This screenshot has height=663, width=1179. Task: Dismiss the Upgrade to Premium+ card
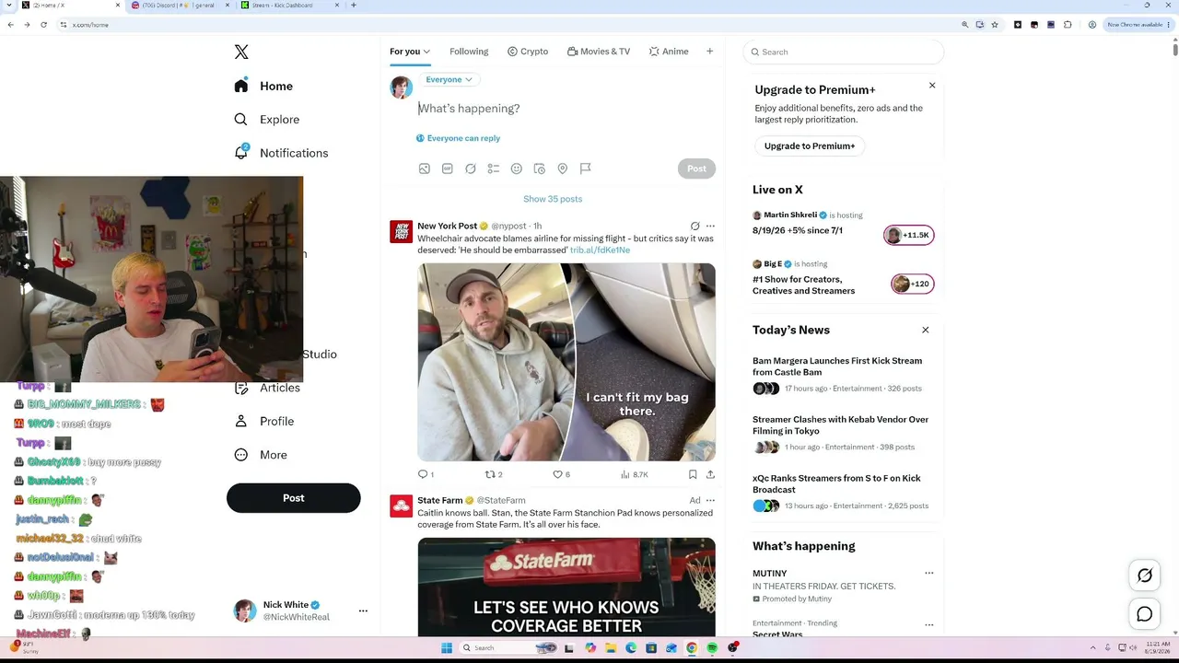pos(932,86)
